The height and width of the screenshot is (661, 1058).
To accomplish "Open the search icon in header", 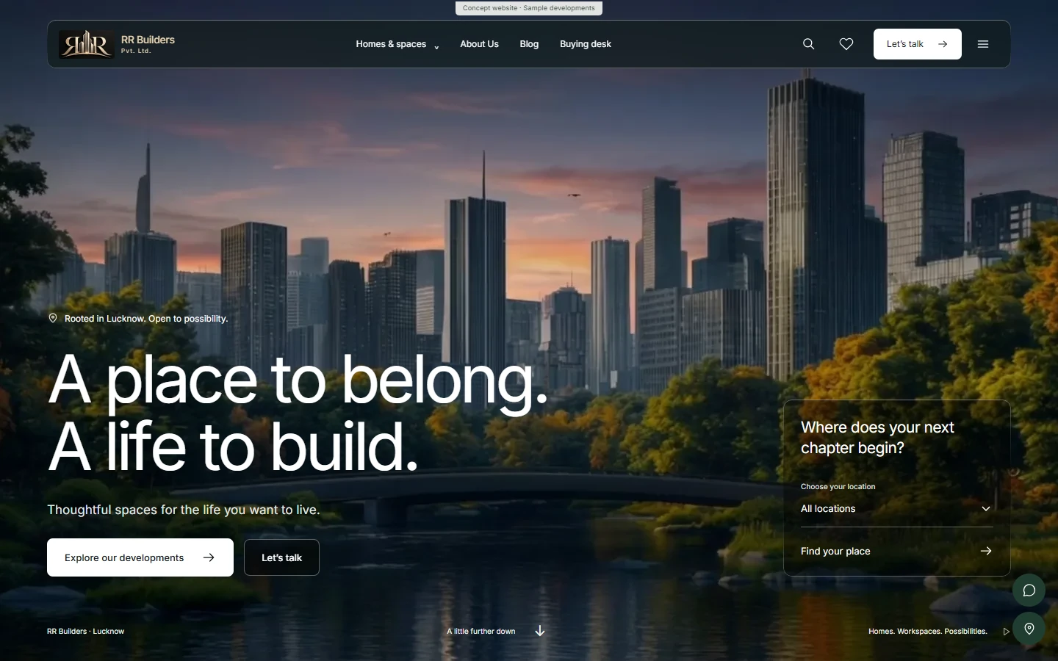I will (x=808, y=44).
